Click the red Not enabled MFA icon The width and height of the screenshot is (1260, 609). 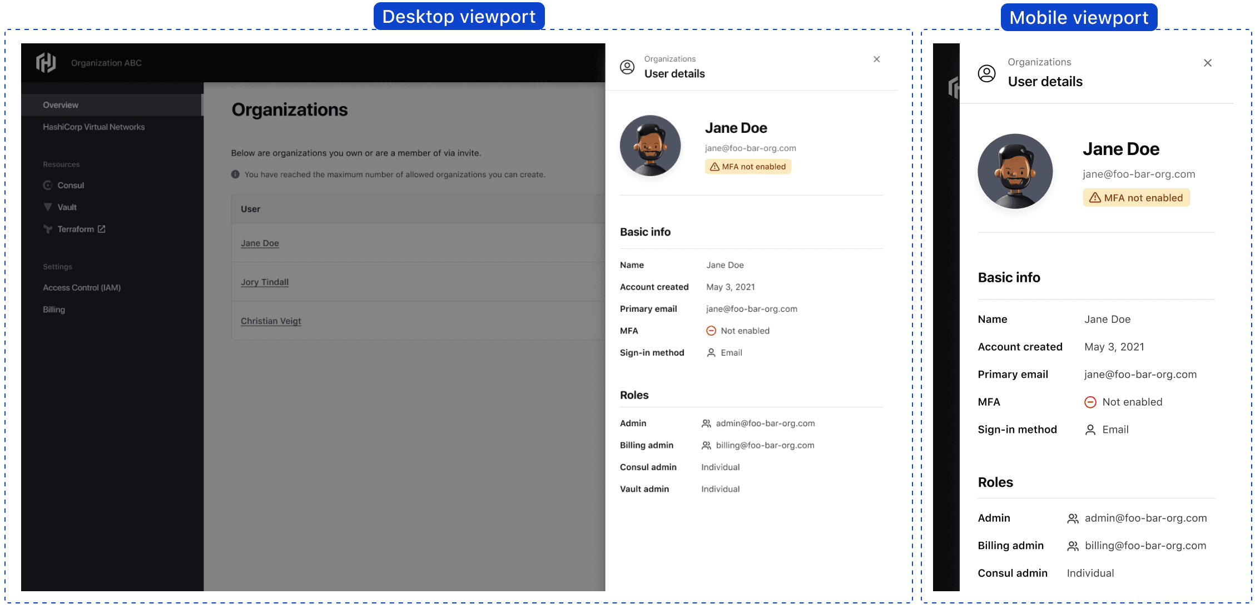point(712,331)
